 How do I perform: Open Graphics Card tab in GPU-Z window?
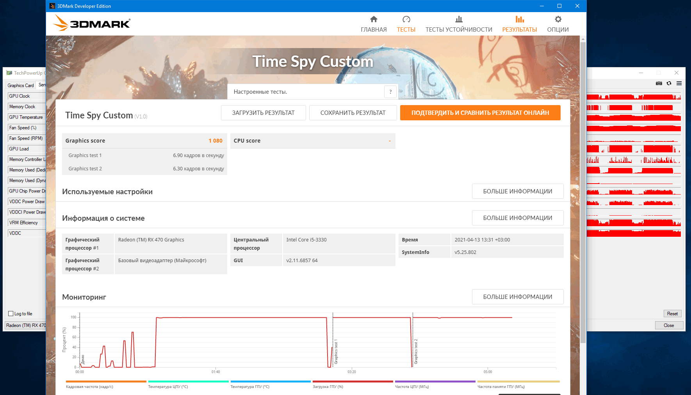(x=21, y=86)
